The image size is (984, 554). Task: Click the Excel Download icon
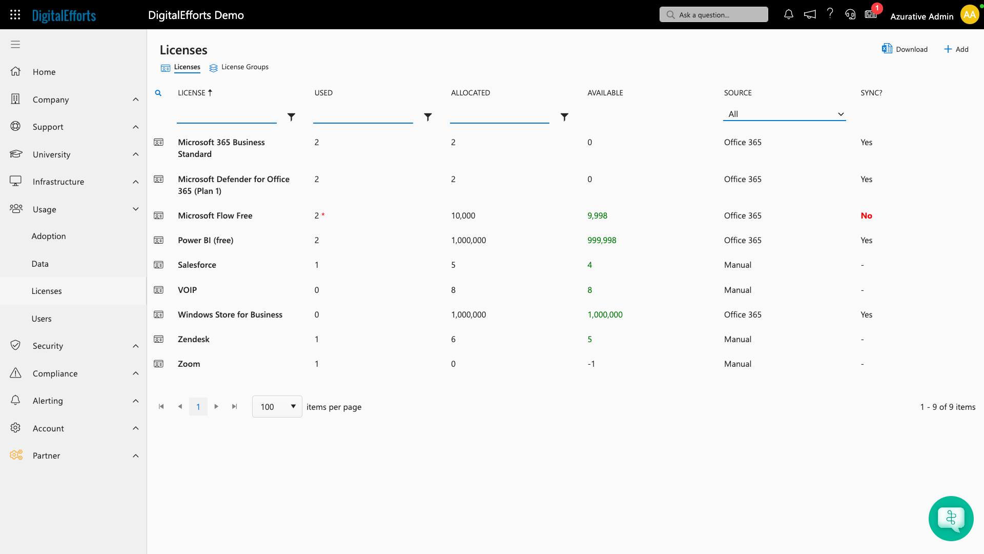[x=887, y=49]
